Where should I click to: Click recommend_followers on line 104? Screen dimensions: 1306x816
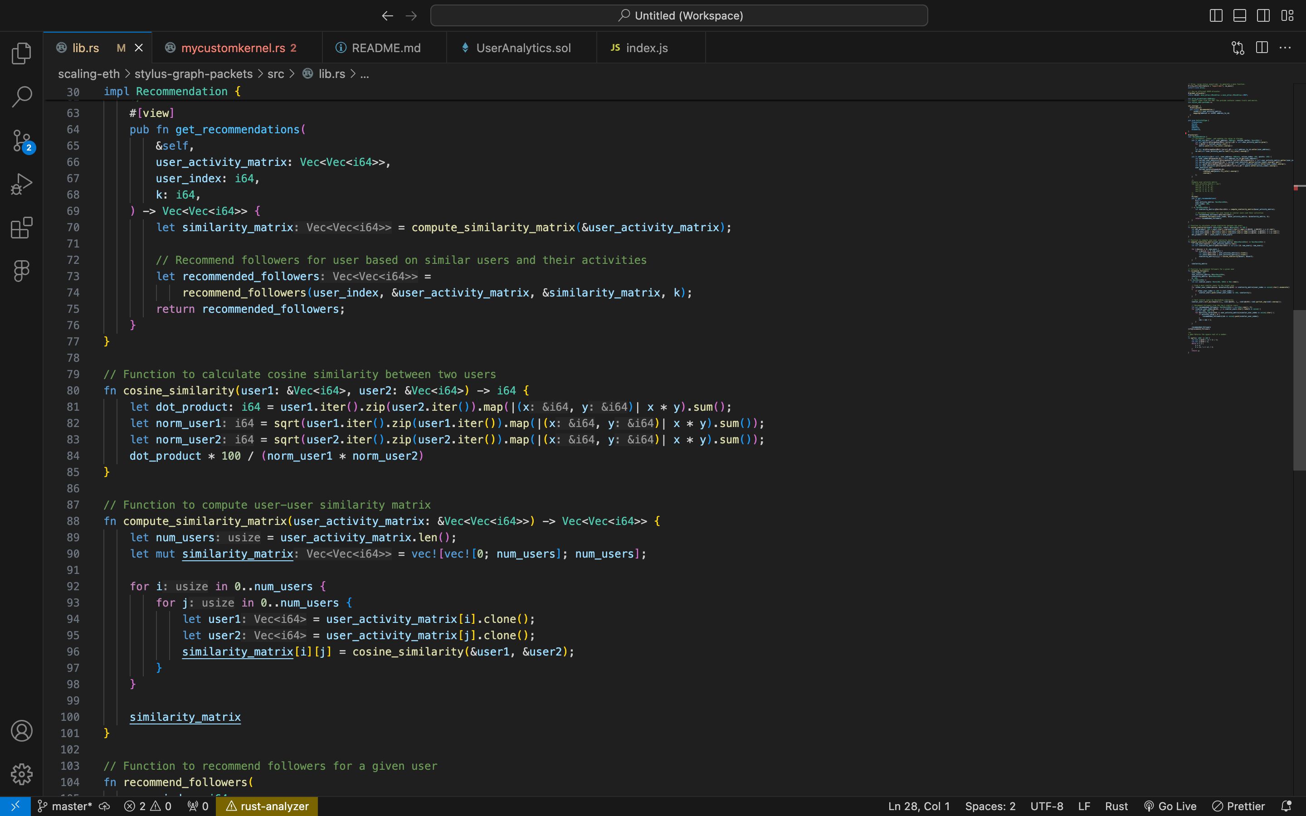[185, 782]
